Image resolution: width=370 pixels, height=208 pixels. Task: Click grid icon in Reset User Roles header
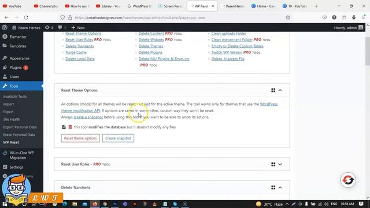273,164
